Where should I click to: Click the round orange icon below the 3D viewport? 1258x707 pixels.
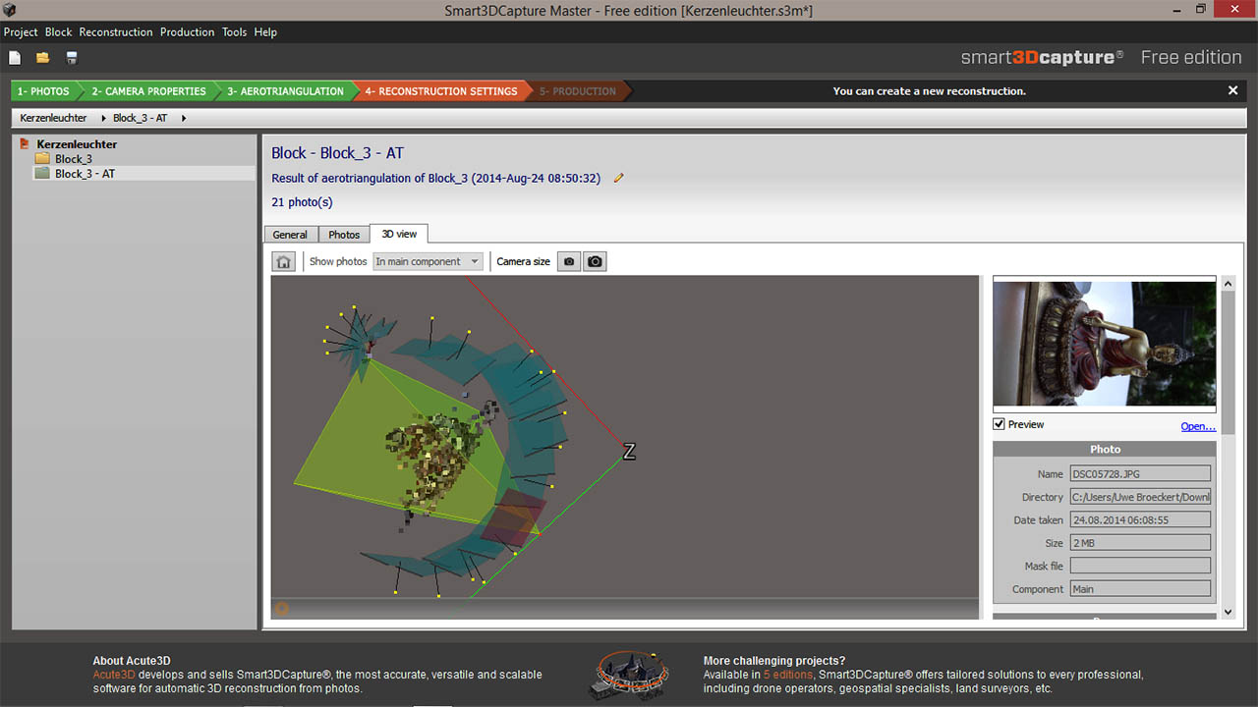[x=282, y=609]
